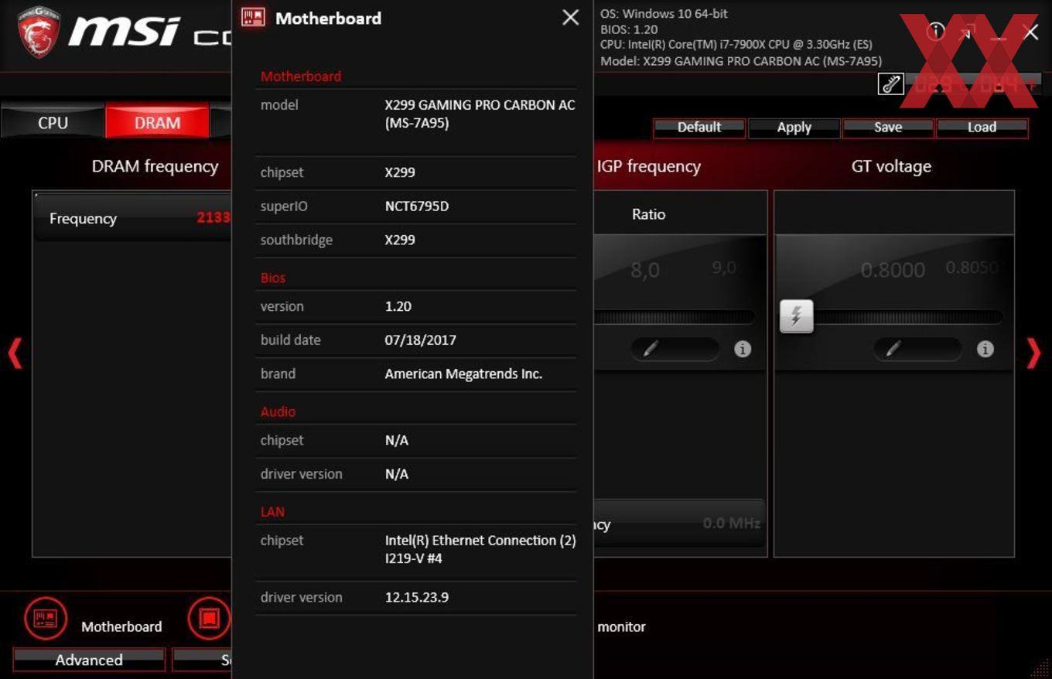Click the DRAM Frequency row

(133, 218)
